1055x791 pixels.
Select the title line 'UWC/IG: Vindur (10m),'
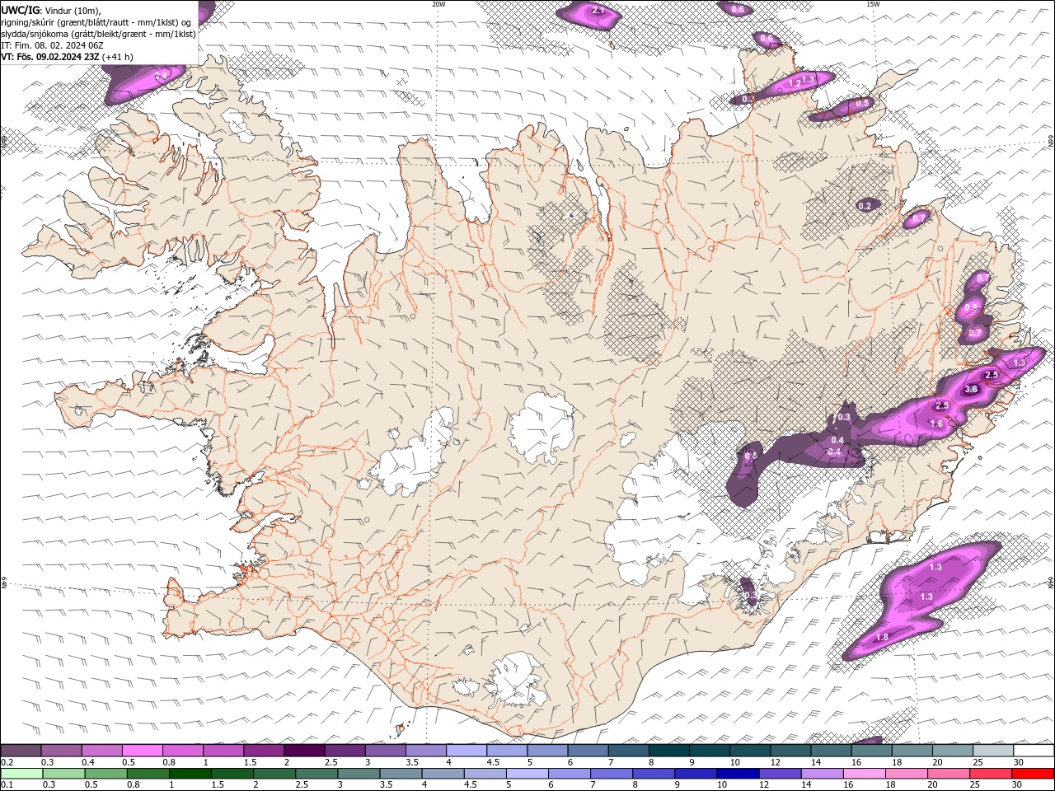click(x=51, y=10)
